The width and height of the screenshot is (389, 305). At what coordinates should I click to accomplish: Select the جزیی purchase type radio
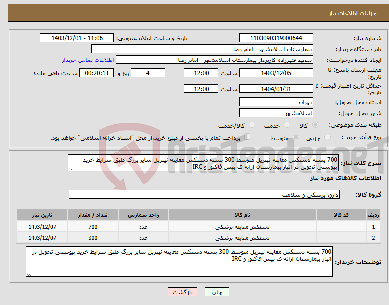click(x=327, y=137)
